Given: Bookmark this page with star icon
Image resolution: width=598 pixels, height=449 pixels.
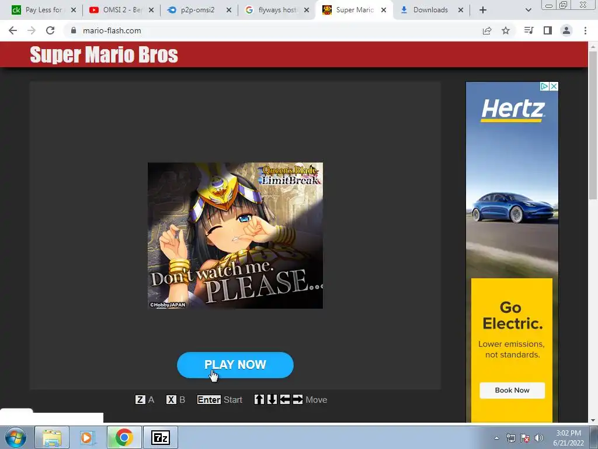Looking at the screenshot, I should [x=506, y=30].
